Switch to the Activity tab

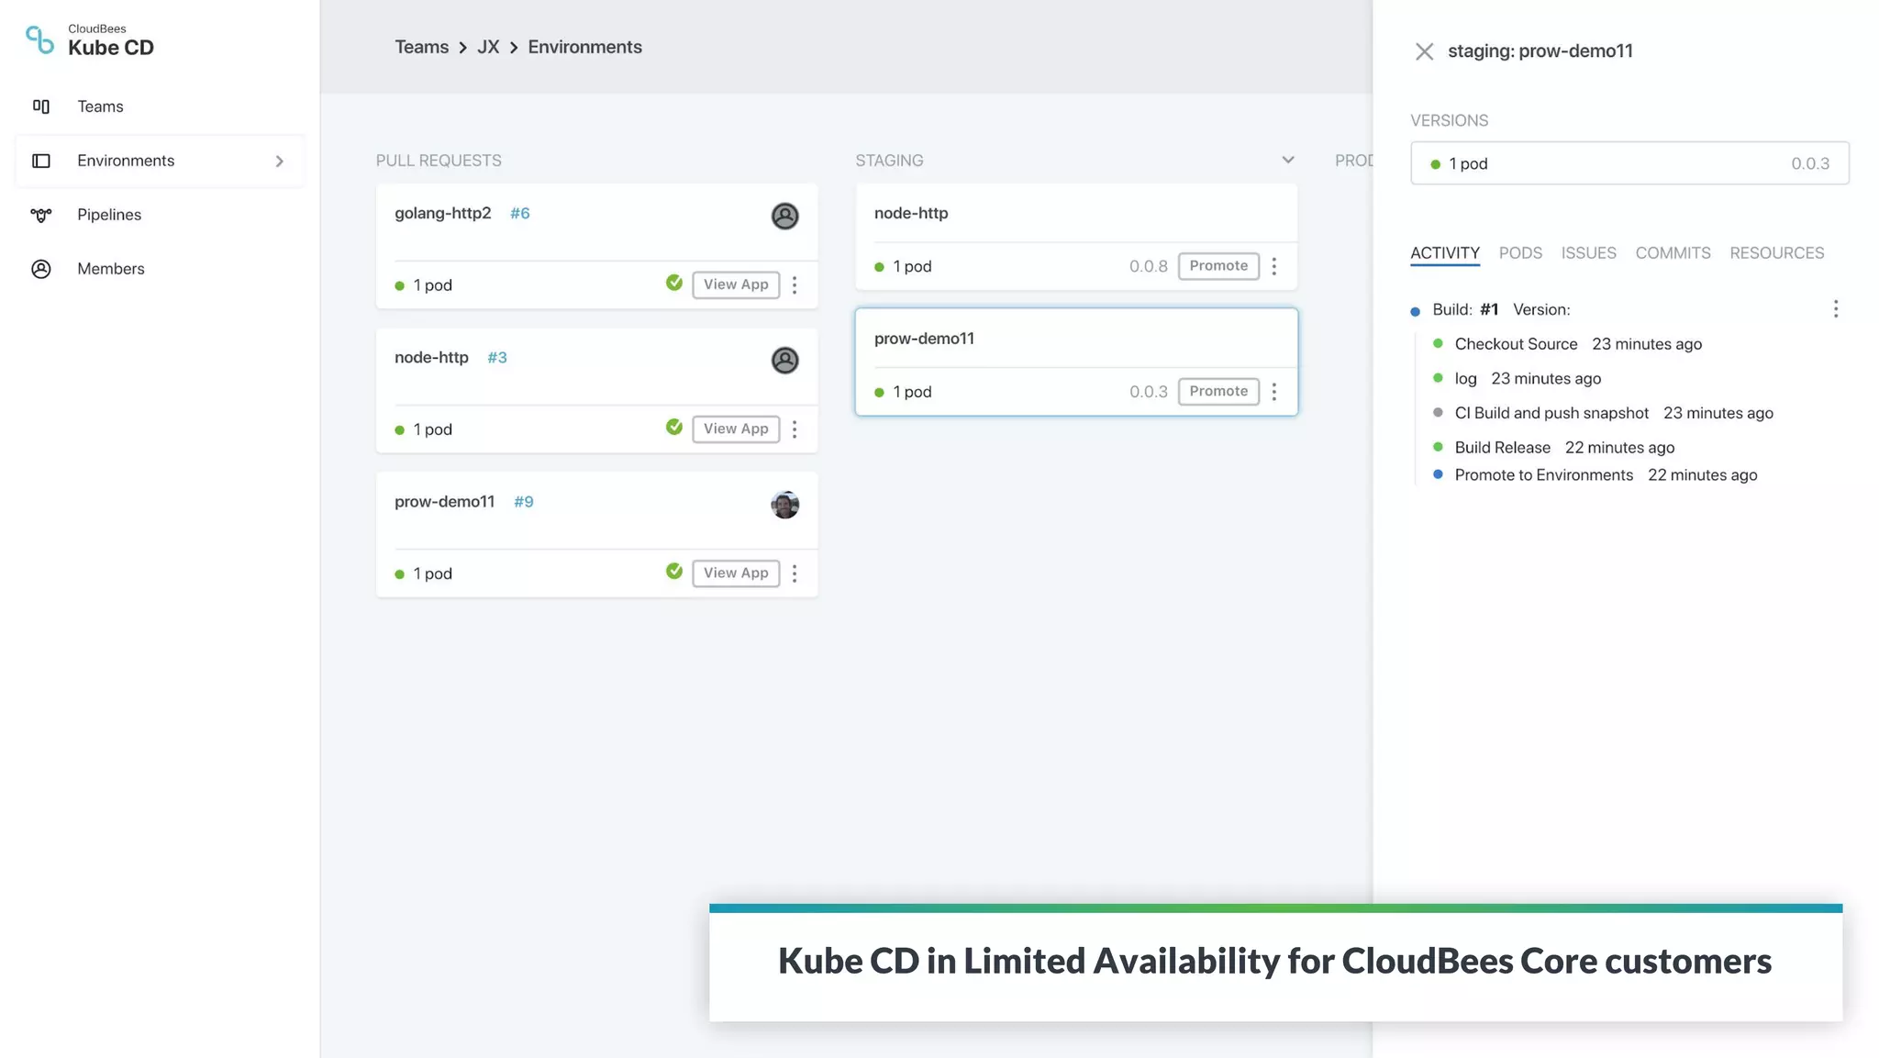(1445, 252)
